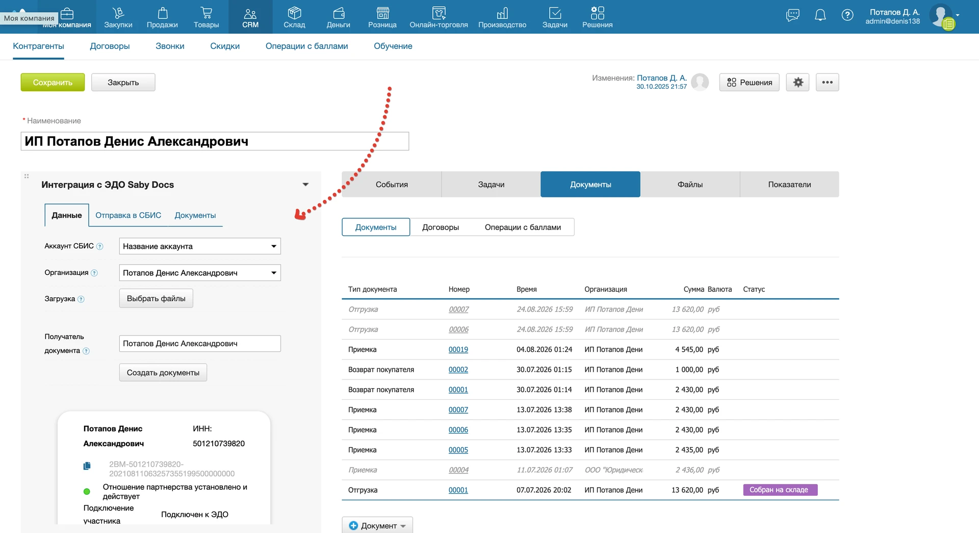The image size is (979, 533).
Task: Open the Товары cart icon
Action: click(206, 13)
